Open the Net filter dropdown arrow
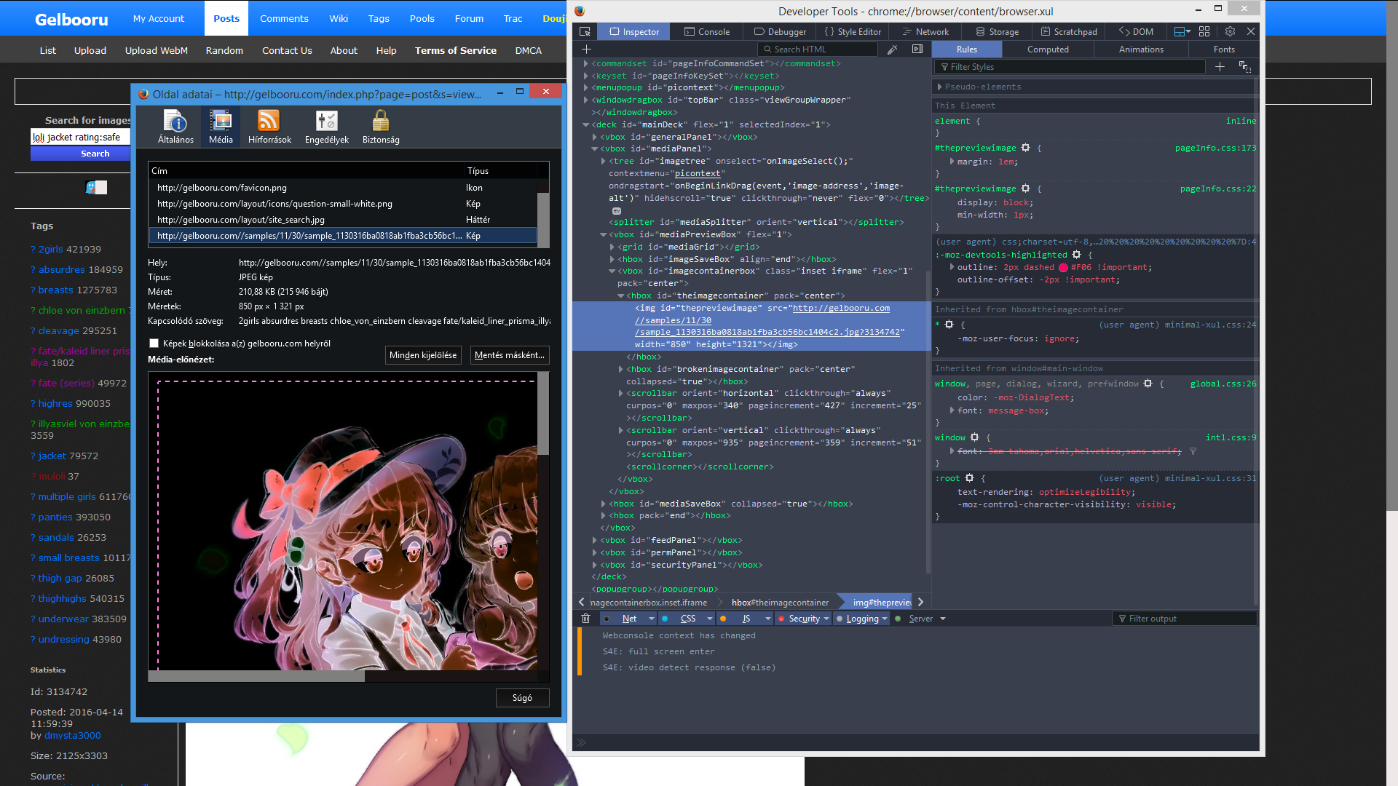 click(651, 619)
